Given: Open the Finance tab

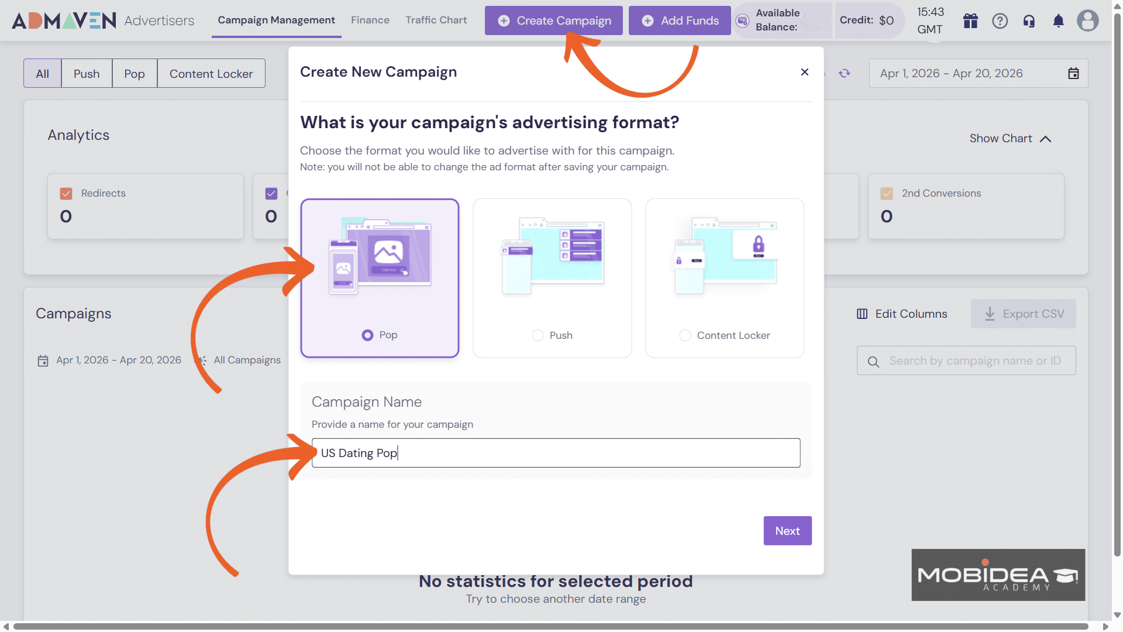Looking at the screenshot, I should pos(370,20).
